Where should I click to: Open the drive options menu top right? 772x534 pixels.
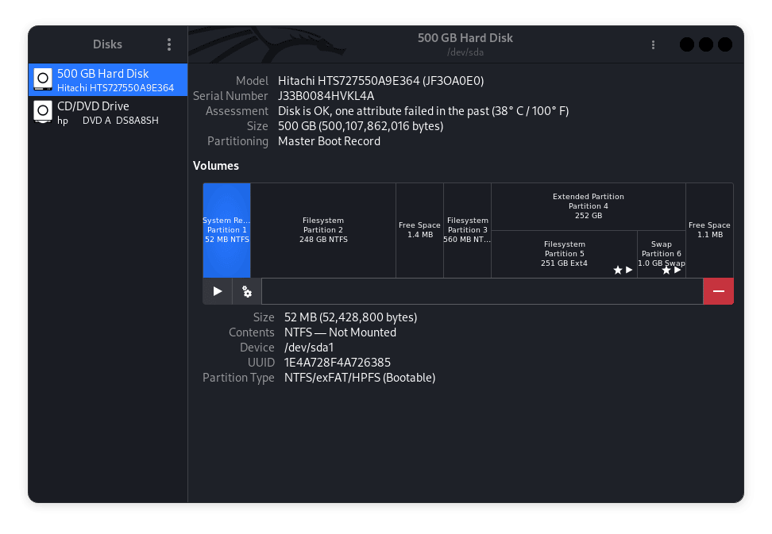(x=653, y=44)
